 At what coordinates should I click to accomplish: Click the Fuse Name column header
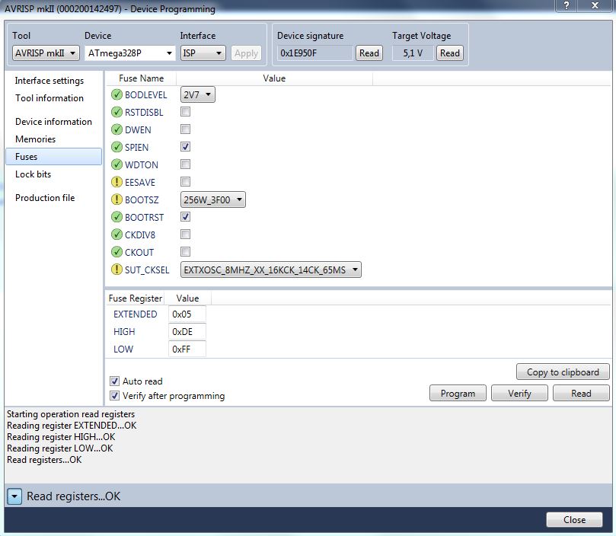(x=141, y=78)
